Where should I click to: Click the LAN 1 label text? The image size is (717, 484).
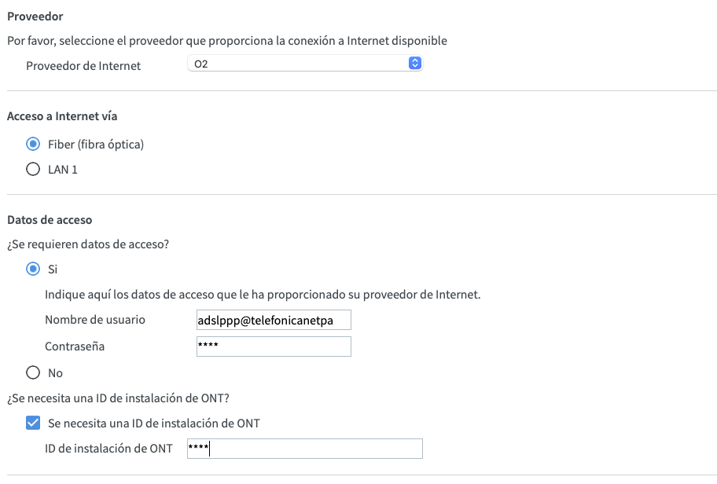click(64, 168)
